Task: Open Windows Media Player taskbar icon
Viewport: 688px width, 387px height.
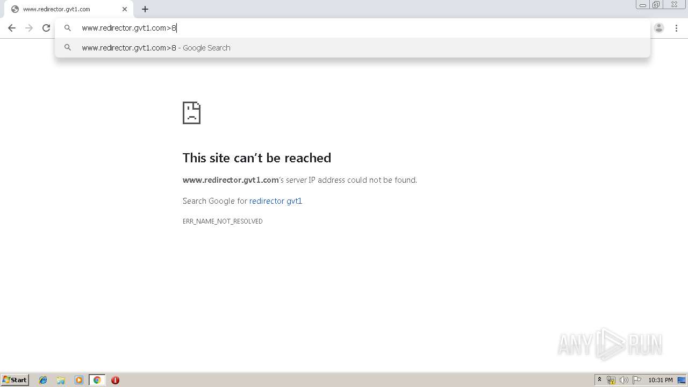Action: click(x=79, y=380)
